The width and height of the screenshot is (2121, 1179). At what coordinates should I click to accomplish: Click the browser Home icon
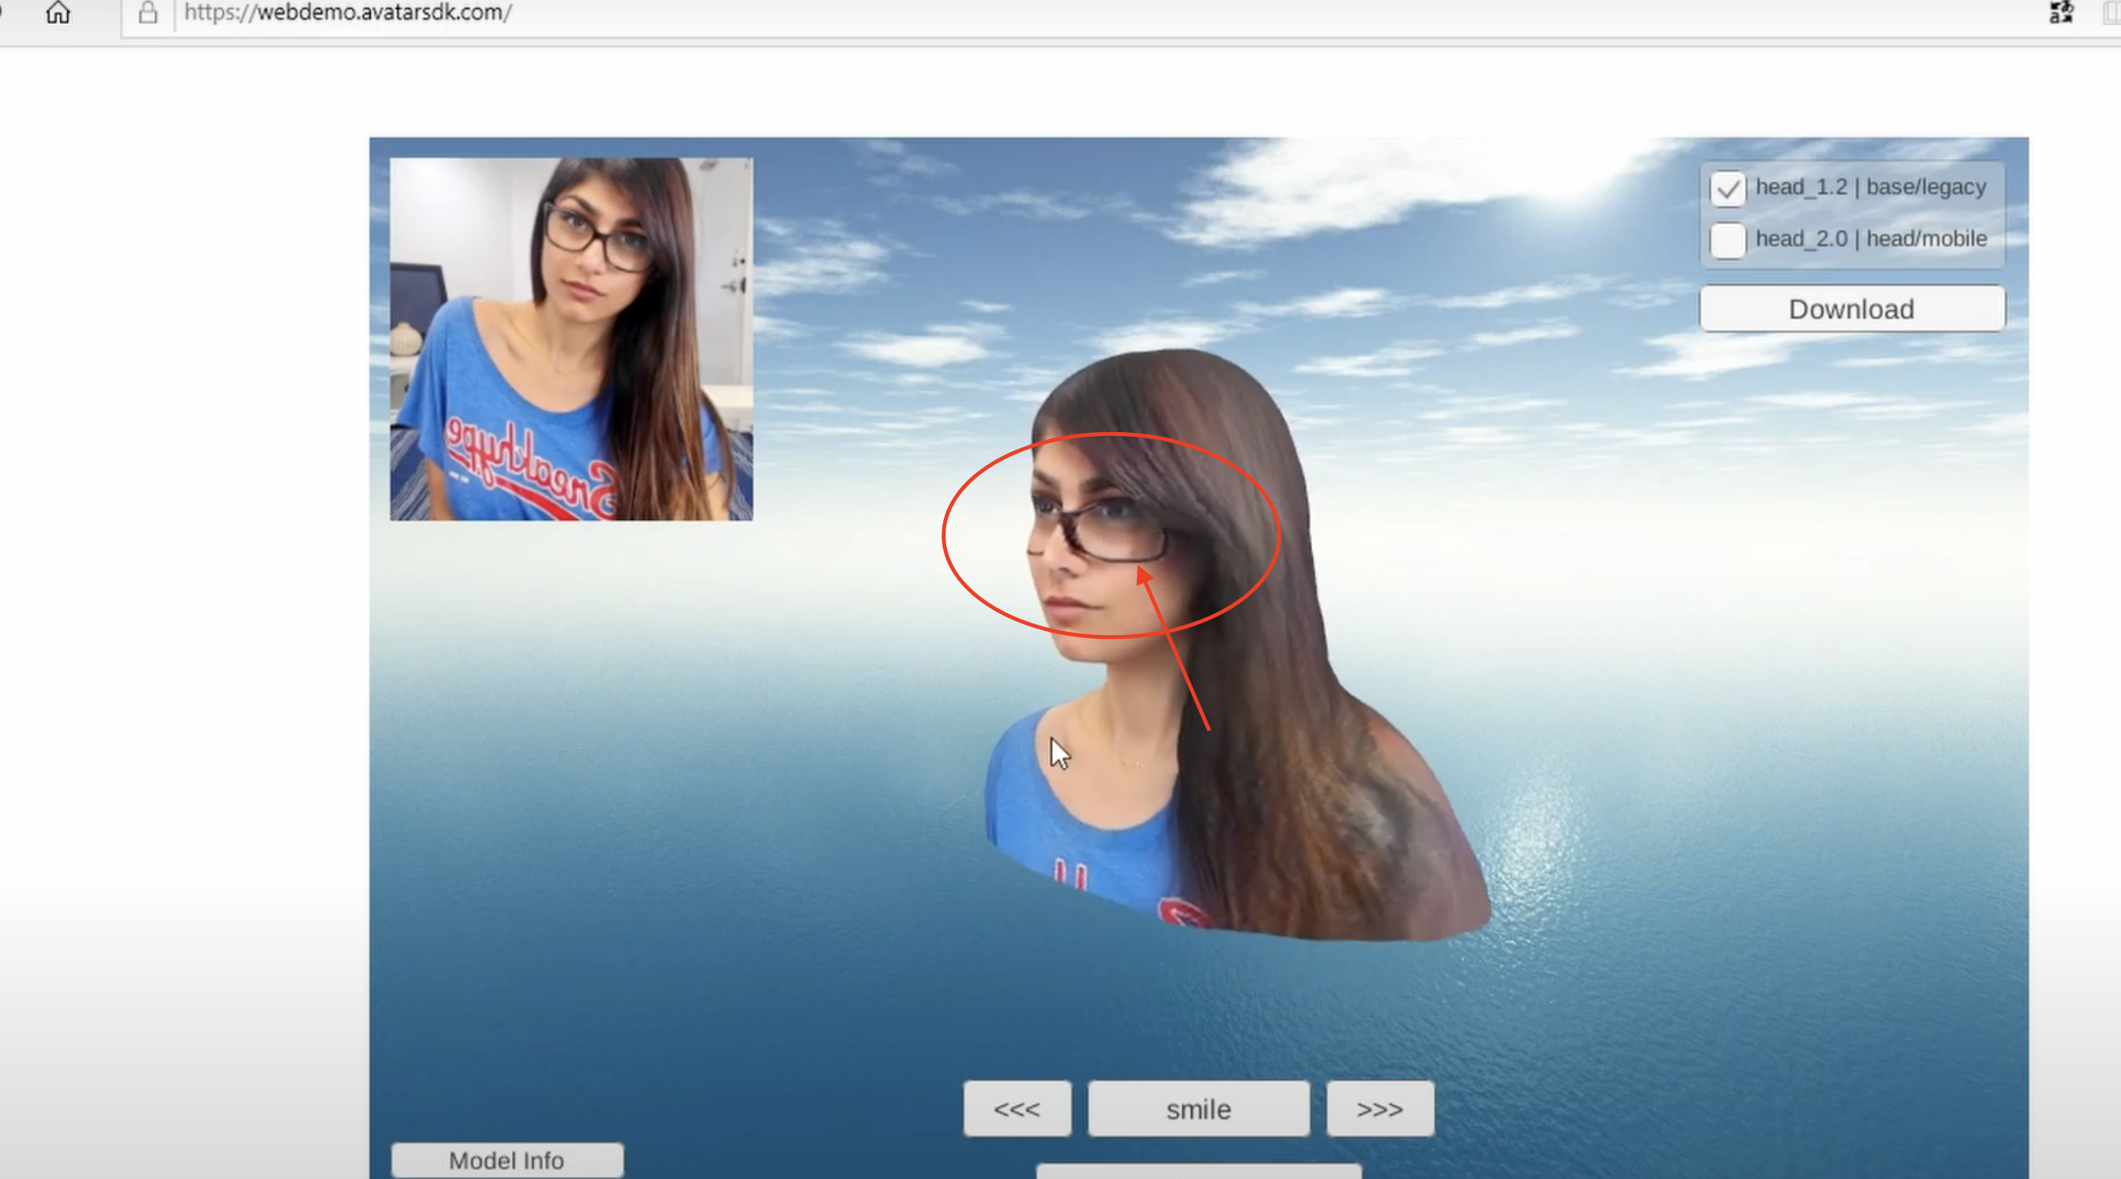point(58,12)
